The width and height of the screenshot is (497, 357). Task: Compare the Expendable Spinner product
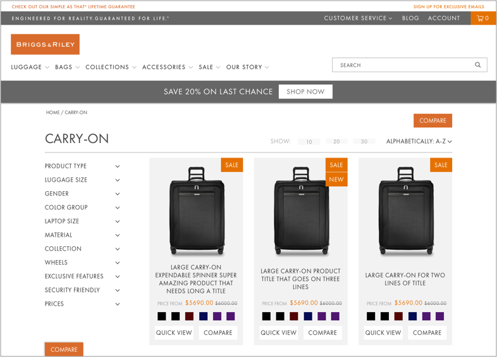click(218, 332)
